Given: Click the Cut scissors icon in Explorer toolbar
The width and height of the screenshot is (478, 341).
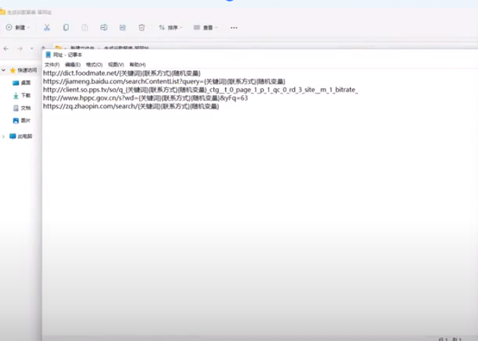Looking at the screenshot, I should click(47, 28).
